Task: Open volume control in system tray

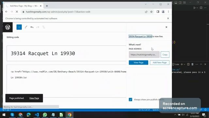Action: pos(183,115)
